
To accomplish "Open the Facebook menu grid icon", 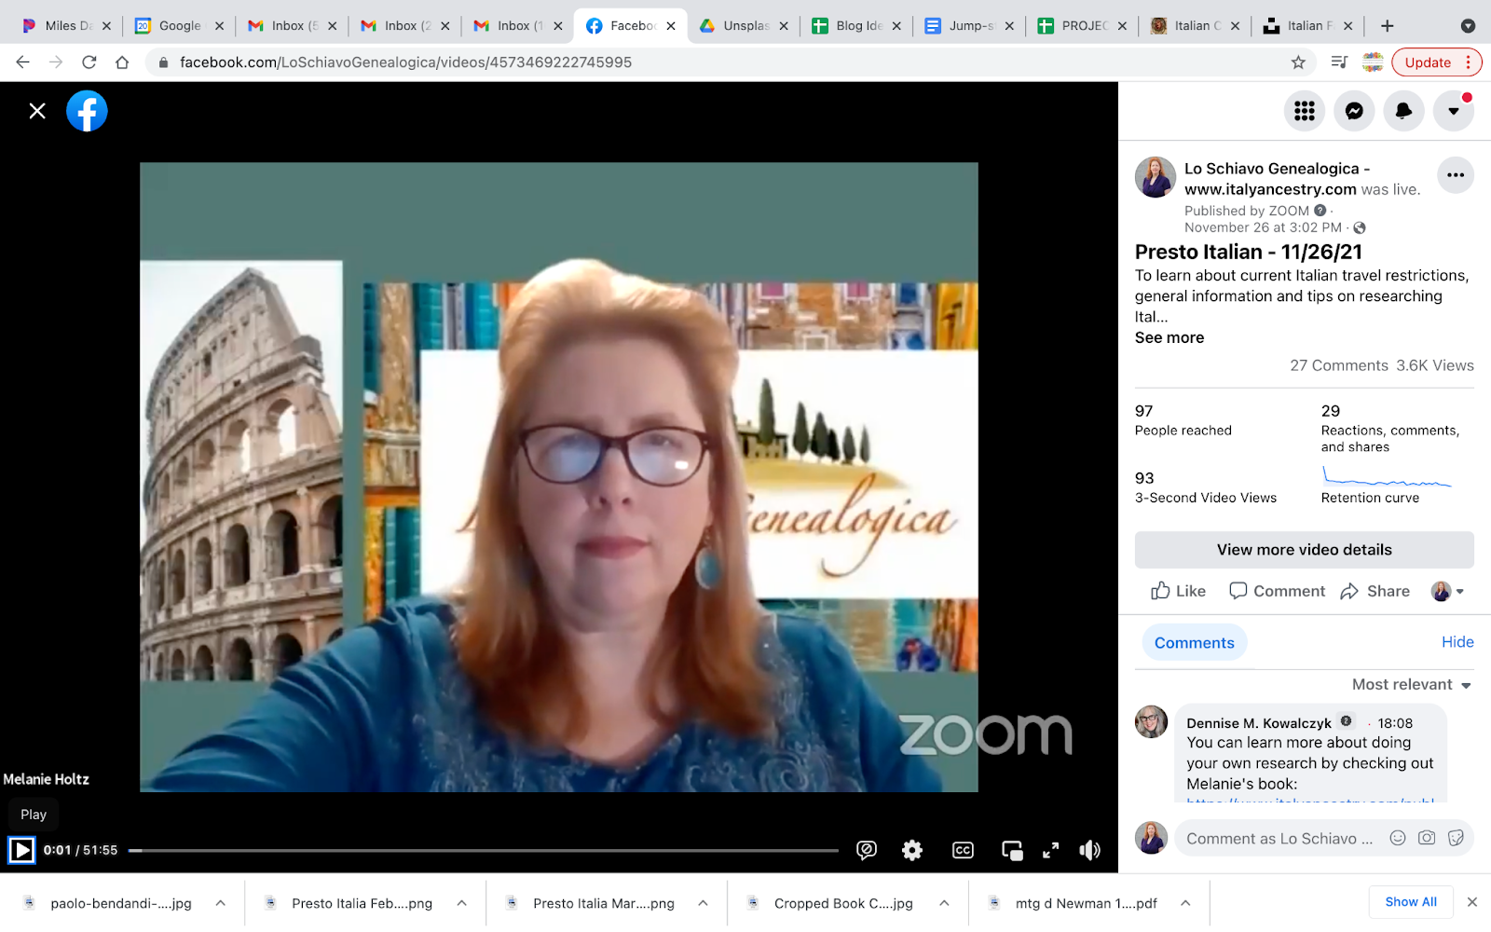I will click(1305, 111).
